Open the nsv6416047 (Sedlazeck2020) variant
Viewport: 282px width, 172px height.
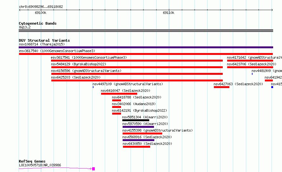[125, 91]
